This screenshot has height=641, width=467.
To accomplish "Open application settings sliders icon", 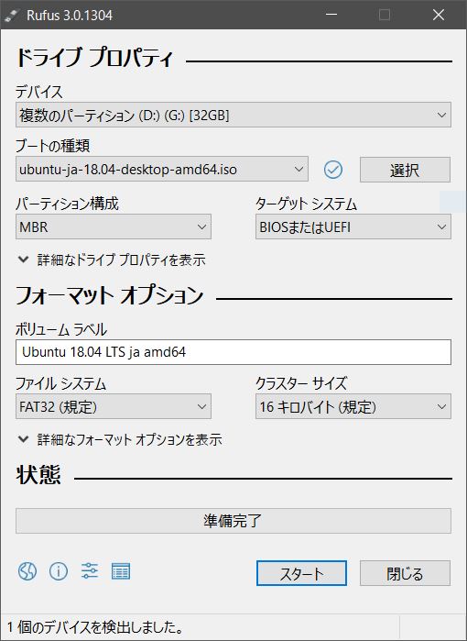I will pyautogui.click(x=90, y=570).
